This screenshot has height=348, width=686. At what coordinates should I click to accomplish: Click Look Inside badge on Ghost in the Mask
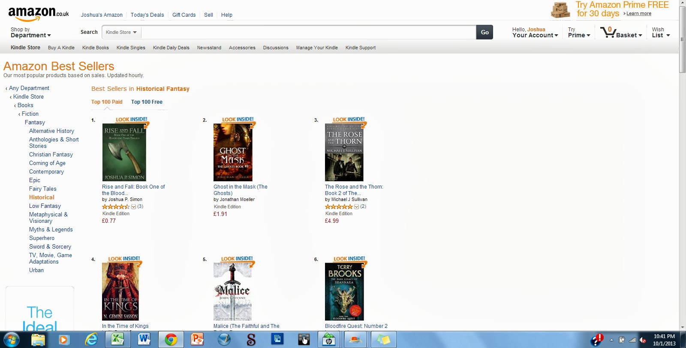(238, 121)
